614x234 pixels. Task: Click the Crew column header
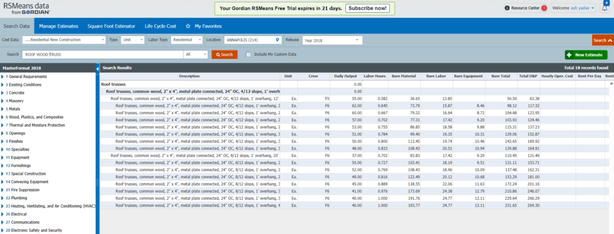313,76
